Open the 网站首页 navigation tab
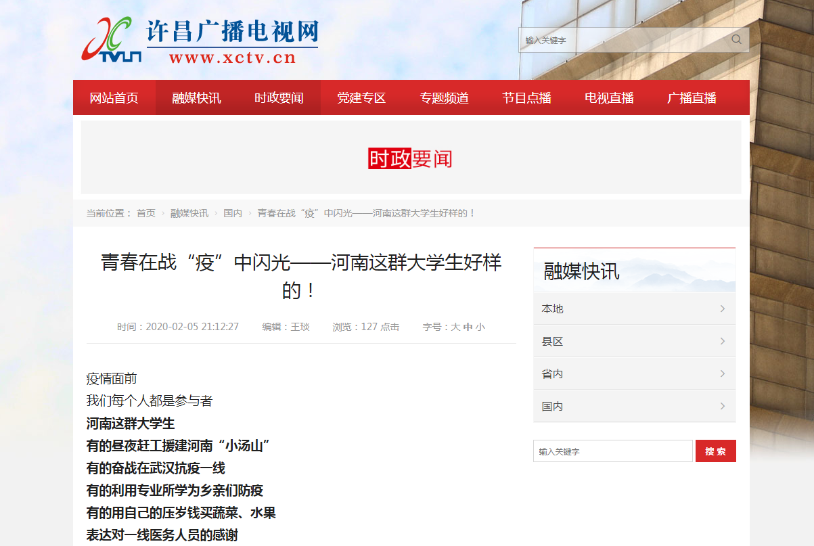Viewport: 814px width, 546px height. [x=114, y=98]
